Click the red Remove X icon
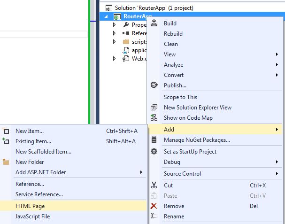 pyautogui.click(x=154, y=206)
